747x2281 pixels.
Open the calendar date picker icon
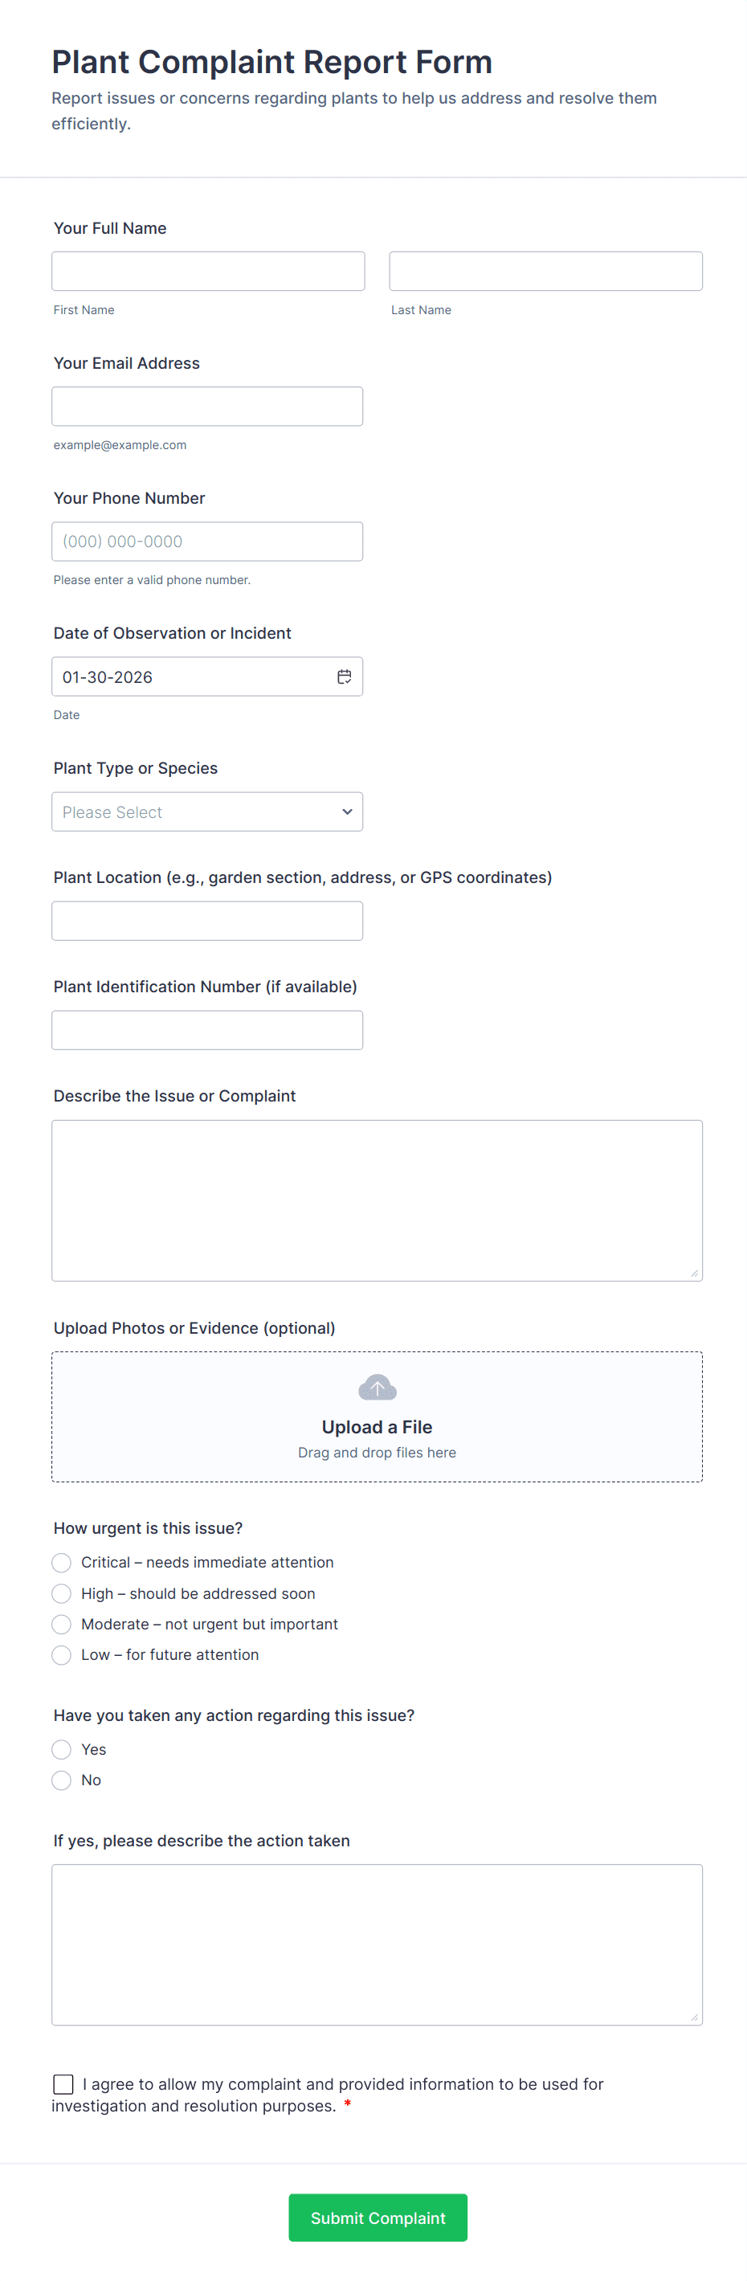click(345, 677)
